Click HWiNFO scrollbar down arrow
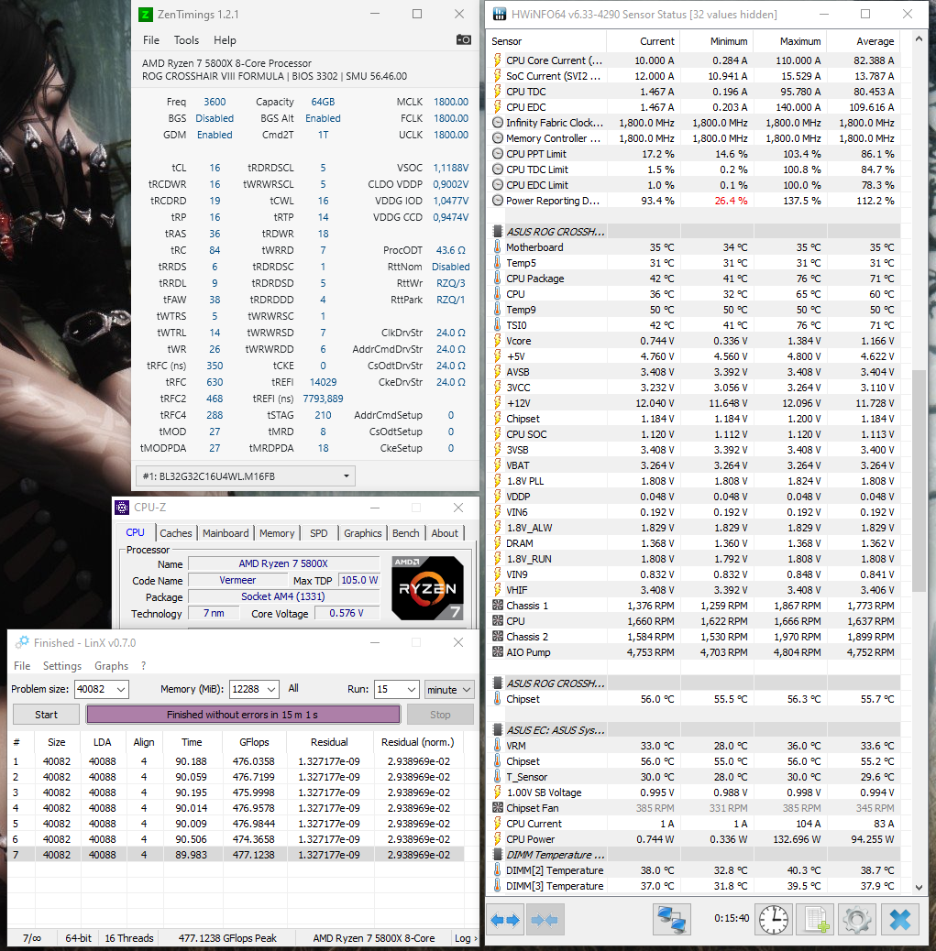The height and width of the screenshot is (951, 936). (919, 887)
